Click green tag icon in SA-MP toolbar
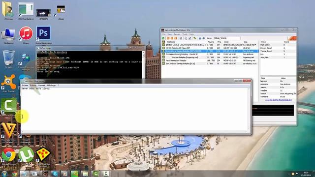 coord(195,38)
